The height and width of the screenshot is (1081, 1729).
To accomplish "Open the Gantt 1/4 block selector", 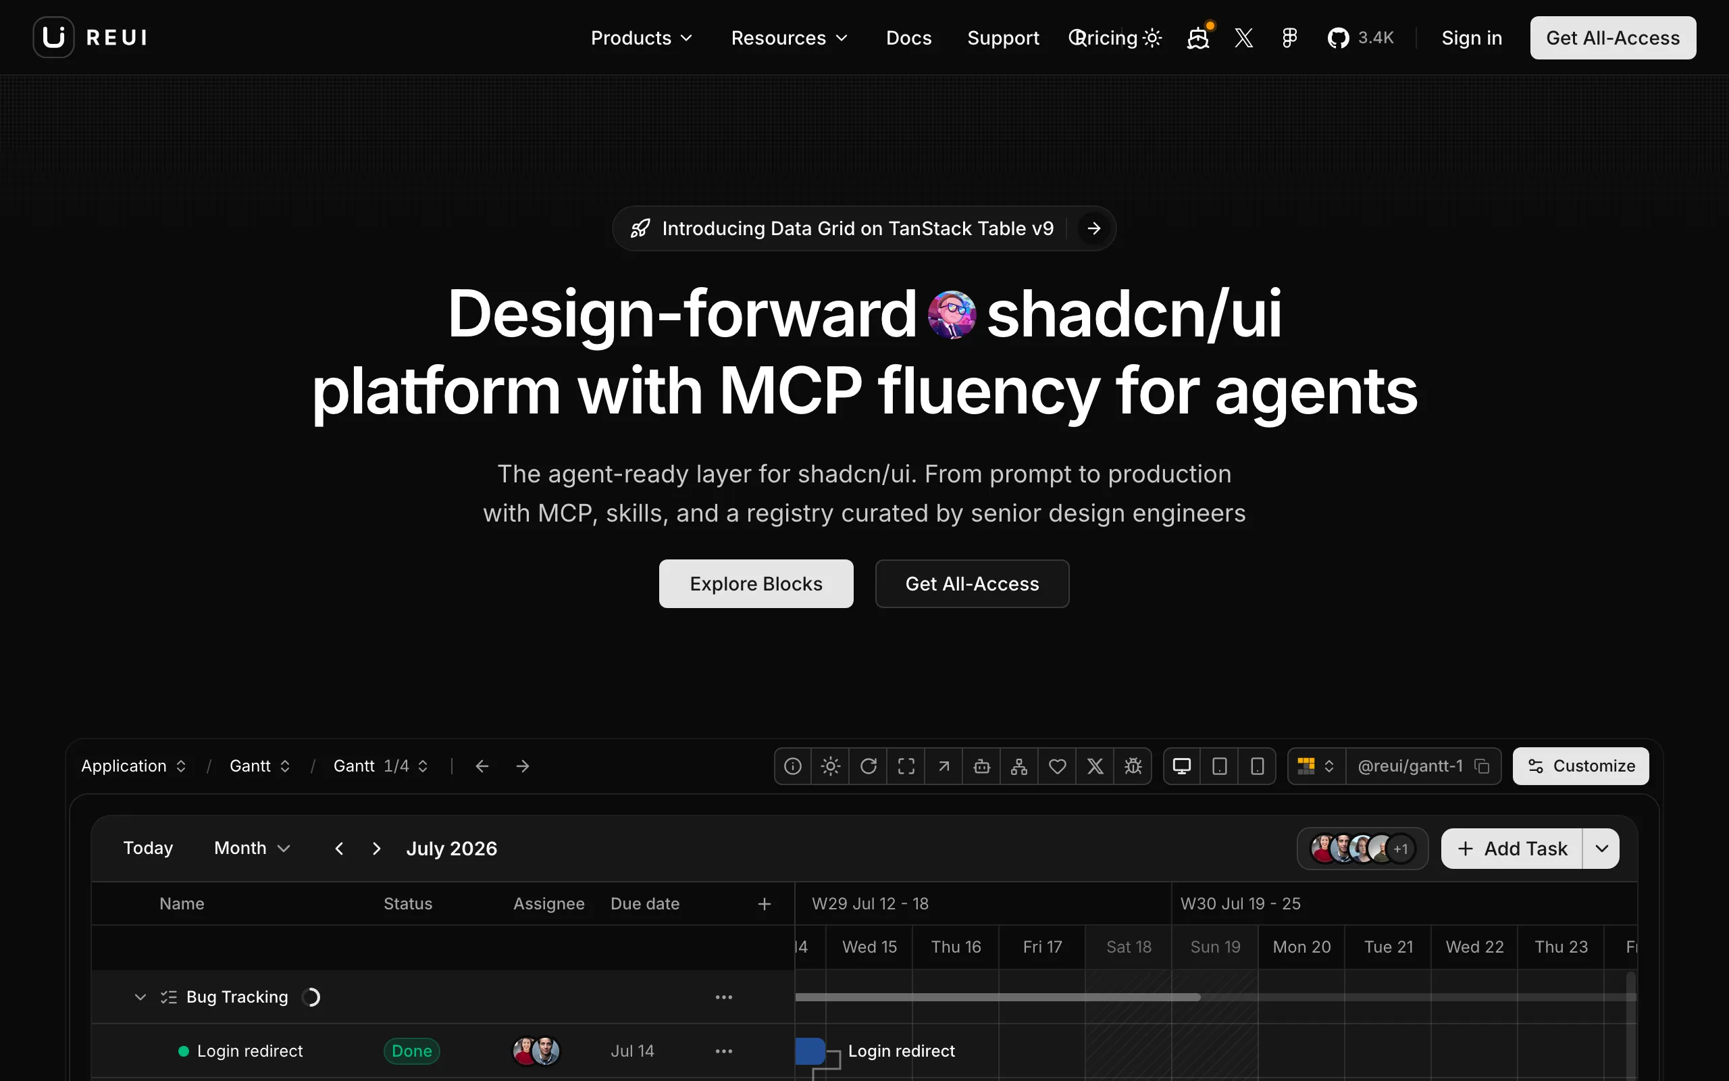I will [380, 765].
